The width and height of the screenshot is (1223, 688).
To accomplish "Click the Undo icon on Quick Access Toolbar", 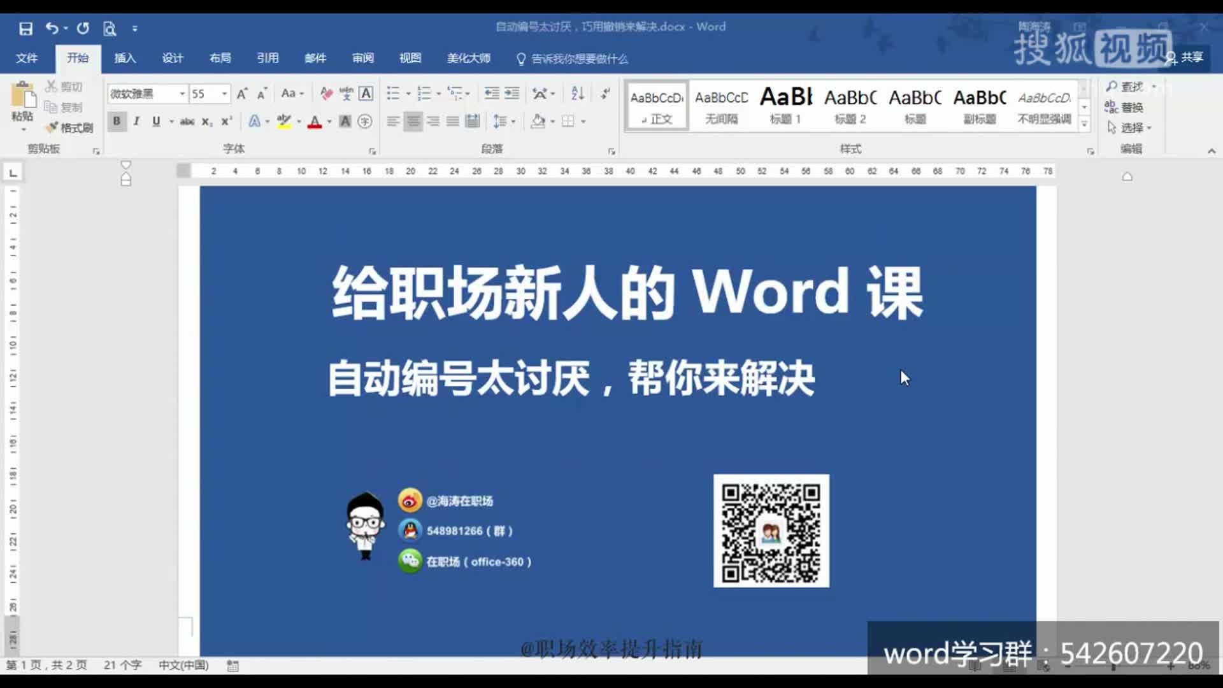I will pyautogui.click(x=52, y=29).
